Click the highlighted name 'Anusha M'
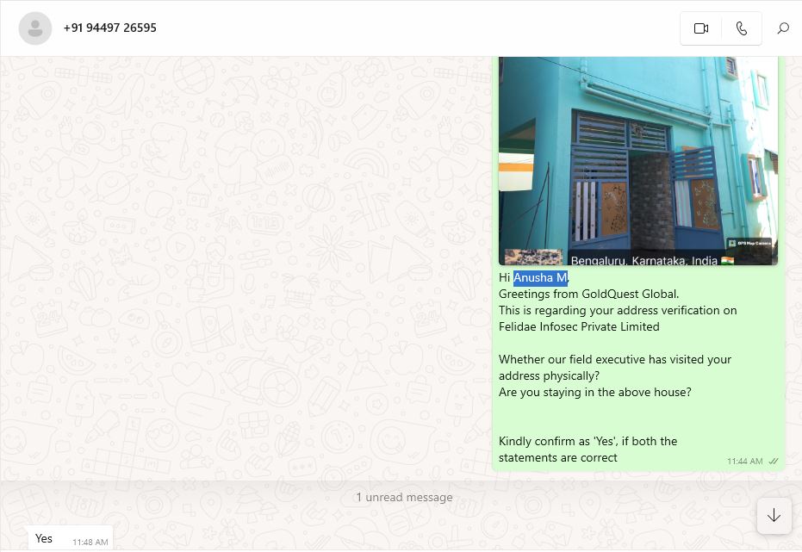Viewport: 802px width, 552px height. coord(540,277)
